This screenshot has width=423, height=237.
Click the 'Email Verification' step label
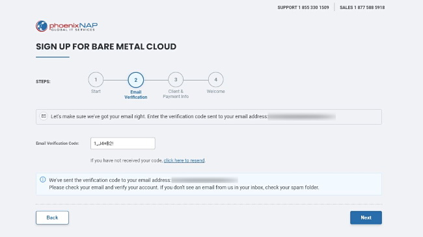tap(136, 95)
